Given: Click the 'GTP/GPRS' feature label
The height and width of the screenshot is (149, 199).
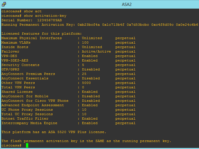Looking at the screenshot, I should pyautogui.click(x=10, y=69).
